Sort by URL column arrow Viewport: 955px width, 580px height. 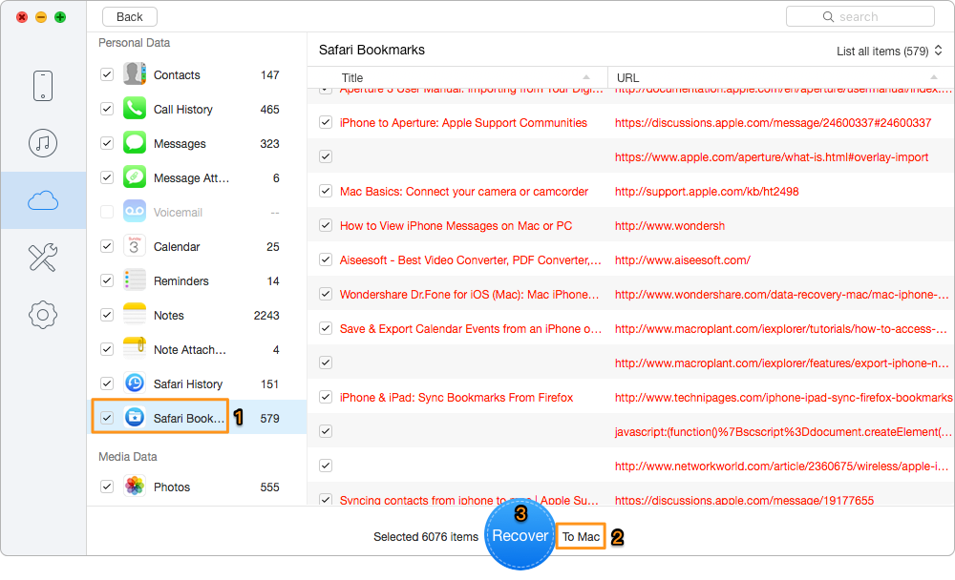point(934,77)
